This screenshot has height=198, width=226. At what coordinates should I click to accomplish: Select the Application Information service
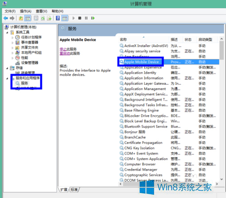(x=144, y=78)
